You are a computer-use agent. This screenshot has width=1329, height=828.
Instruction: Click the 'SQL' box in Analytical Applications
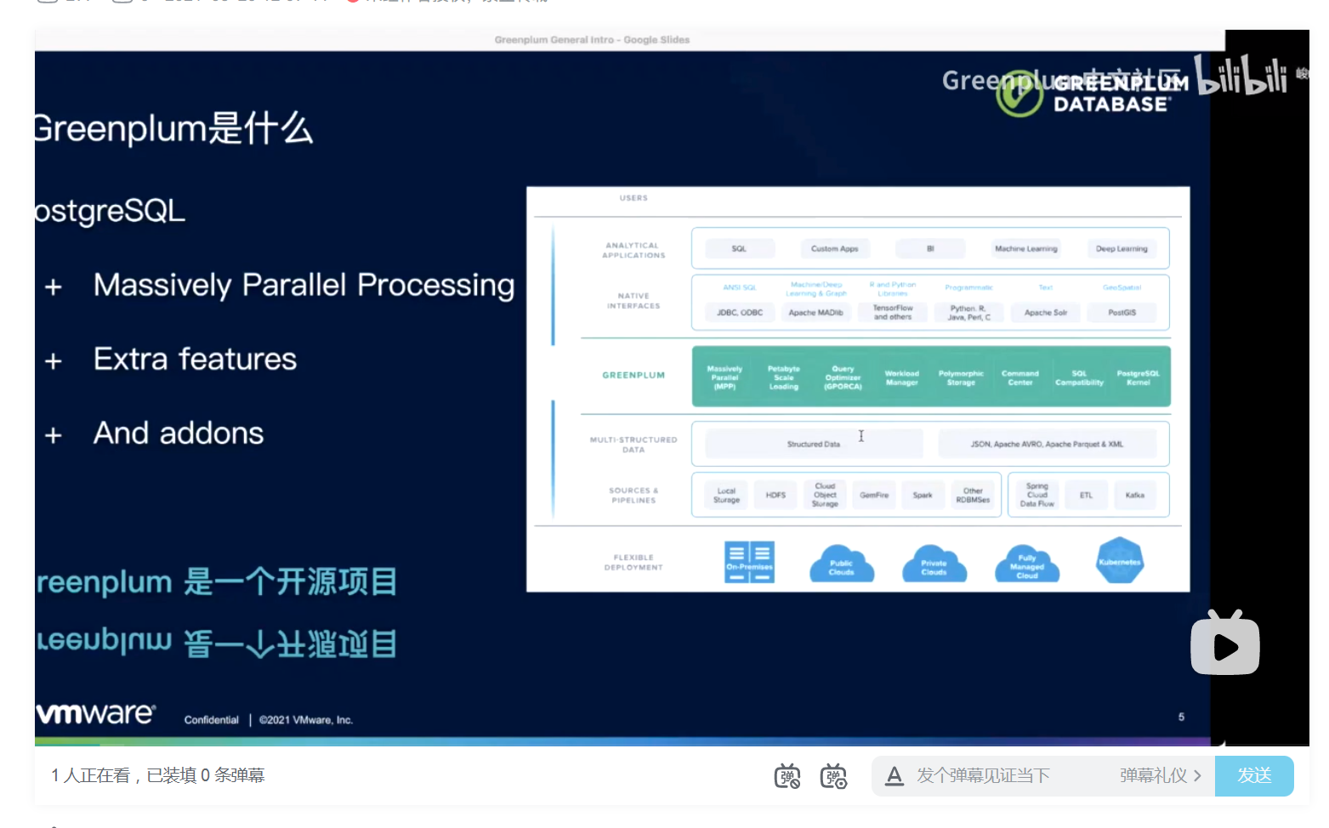pyautogui.click(x=739, y=249)
